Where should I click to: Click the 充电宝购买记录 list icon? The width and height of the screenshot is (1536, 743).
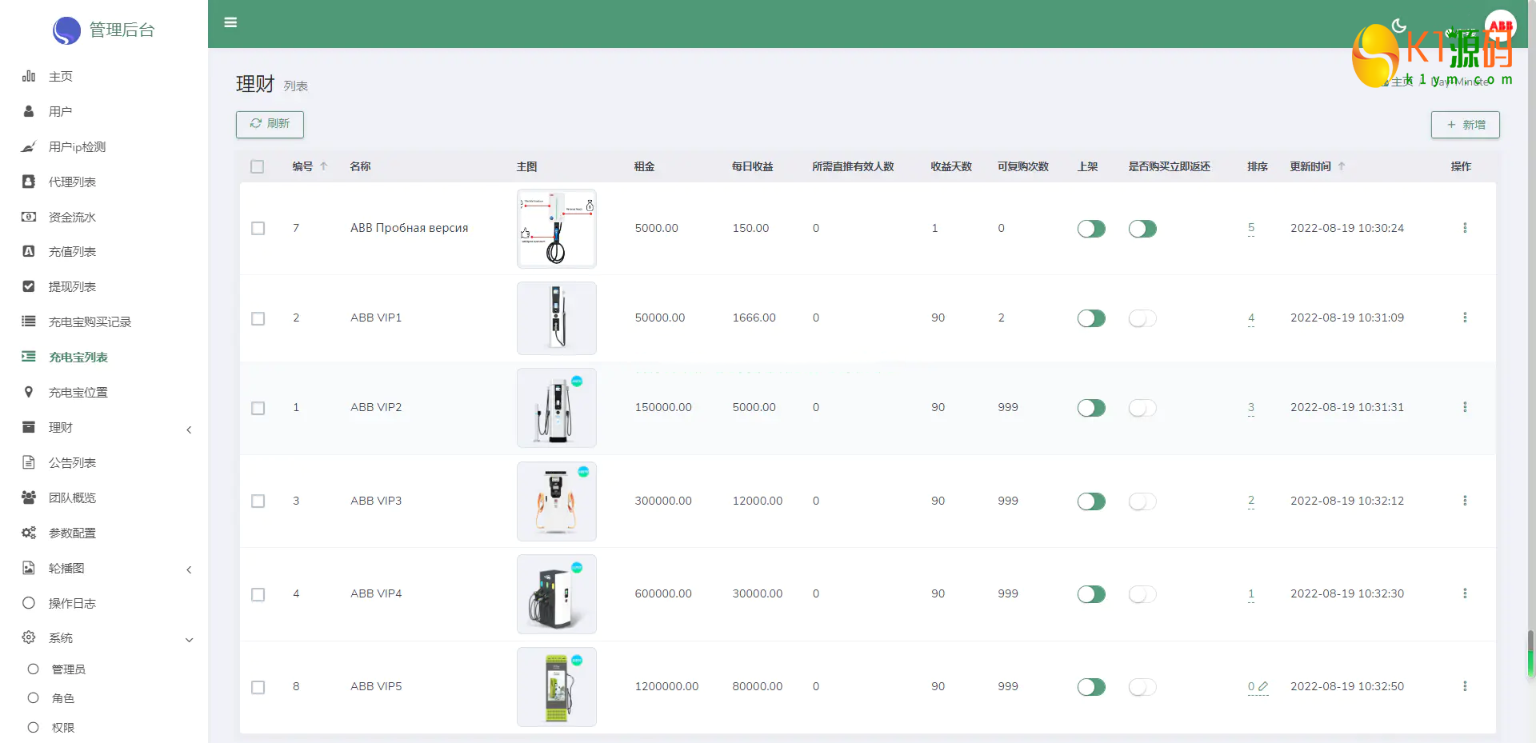[x=29, y=322]
